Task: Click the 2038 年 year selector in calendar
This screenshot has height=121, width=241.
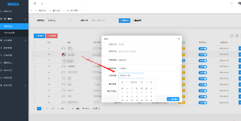Action: (134, 82)
